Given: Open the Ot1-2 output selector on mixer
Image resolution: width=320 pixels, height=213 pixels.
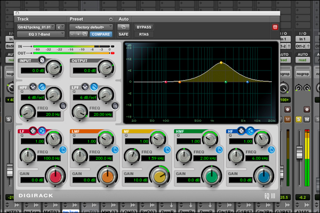Looking at the screenshot, I should click(302, 46).
